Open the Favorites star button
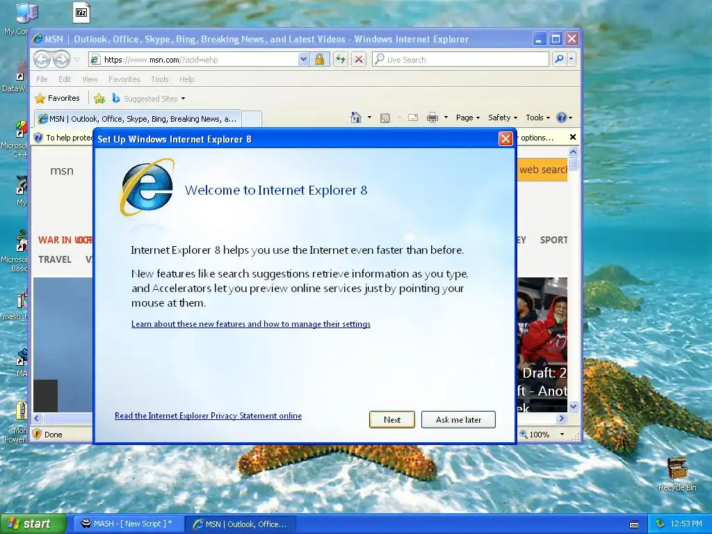Viewport: 712px width, 534px height. point(57,98)
